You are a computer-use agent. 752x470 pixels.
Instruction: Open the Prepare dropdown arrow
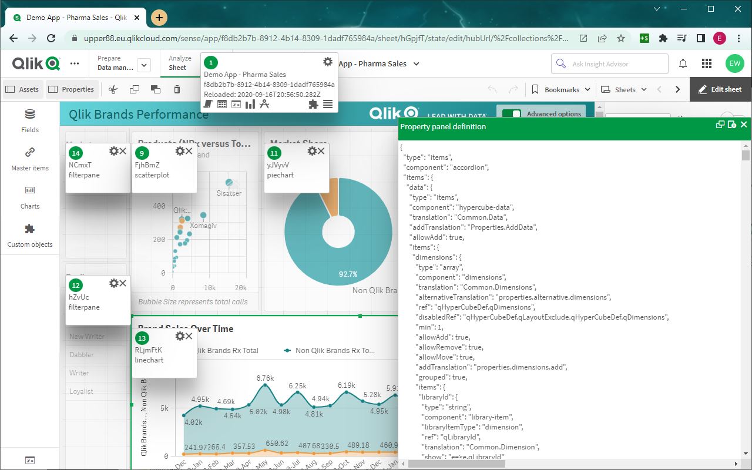pyautogui.click(x=144, y=65)
